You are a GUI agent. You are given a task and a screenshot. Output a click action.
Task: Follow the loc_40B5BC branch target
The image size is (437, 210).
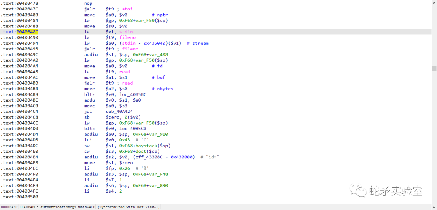(133, 94)
